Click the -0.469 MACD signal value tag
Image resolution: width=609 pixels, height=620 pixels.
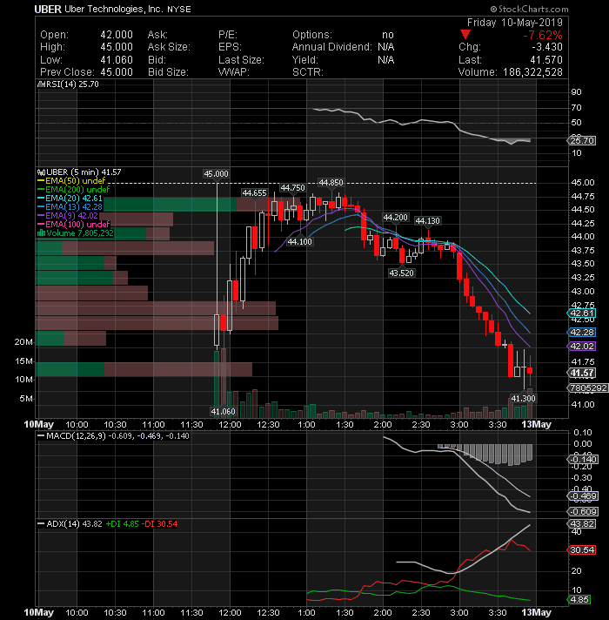[583, 495]
